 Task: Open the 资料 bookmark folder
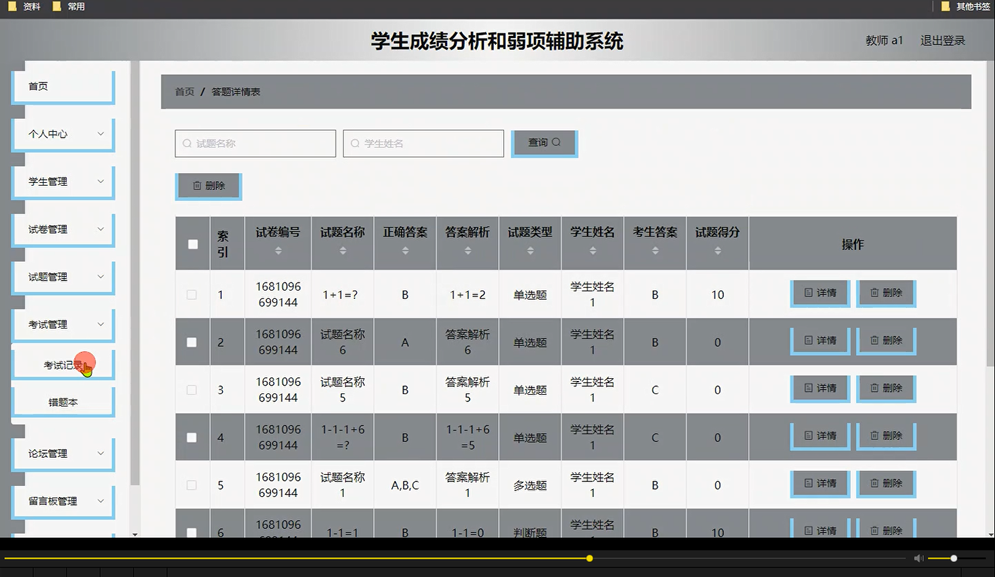24,7
